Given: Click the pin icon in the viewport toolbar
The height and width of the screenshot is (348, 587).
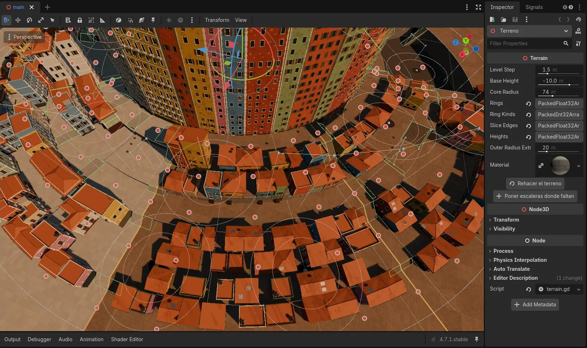Looking at the screenshot, I should coord(153,20).
